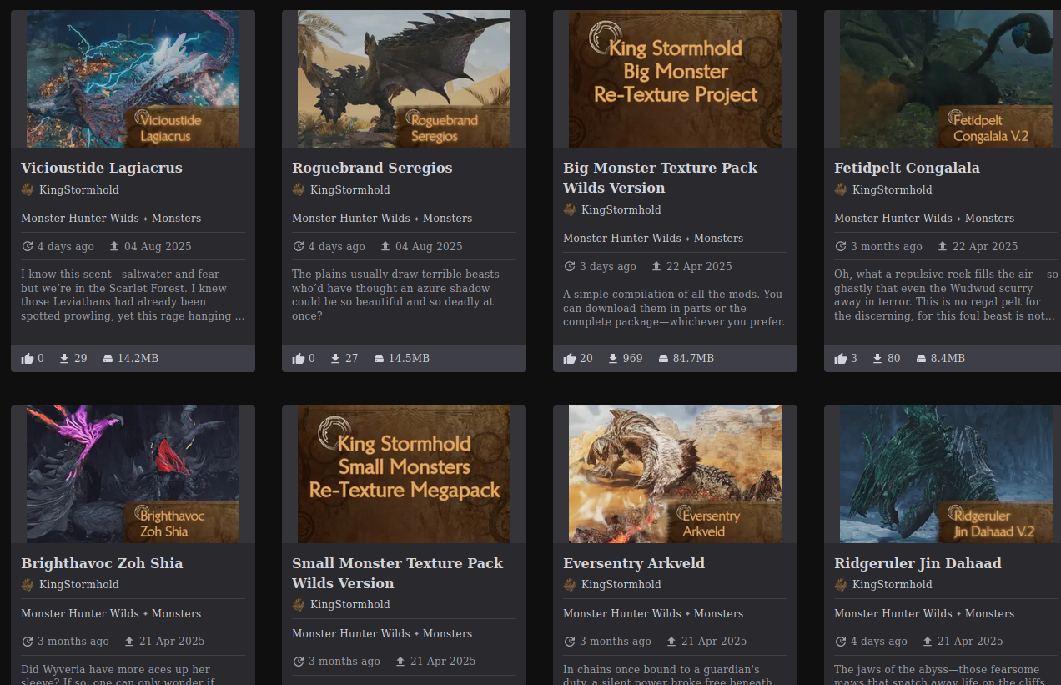Like the Big Monster Texture Pack mod
The width and height of the screenshot is (1061, 685).
coord(570,358)
